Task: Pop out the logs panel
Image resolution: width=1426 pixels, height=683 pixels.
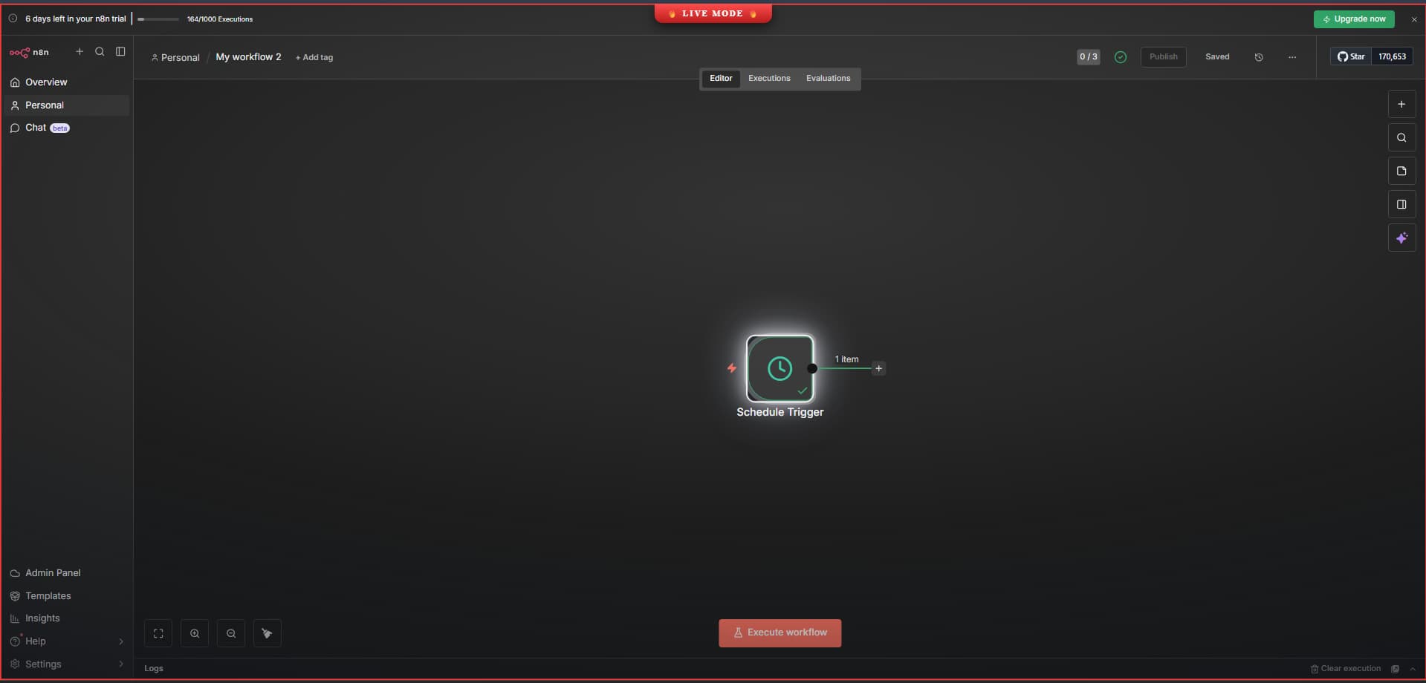Action: click(1396, 669)
